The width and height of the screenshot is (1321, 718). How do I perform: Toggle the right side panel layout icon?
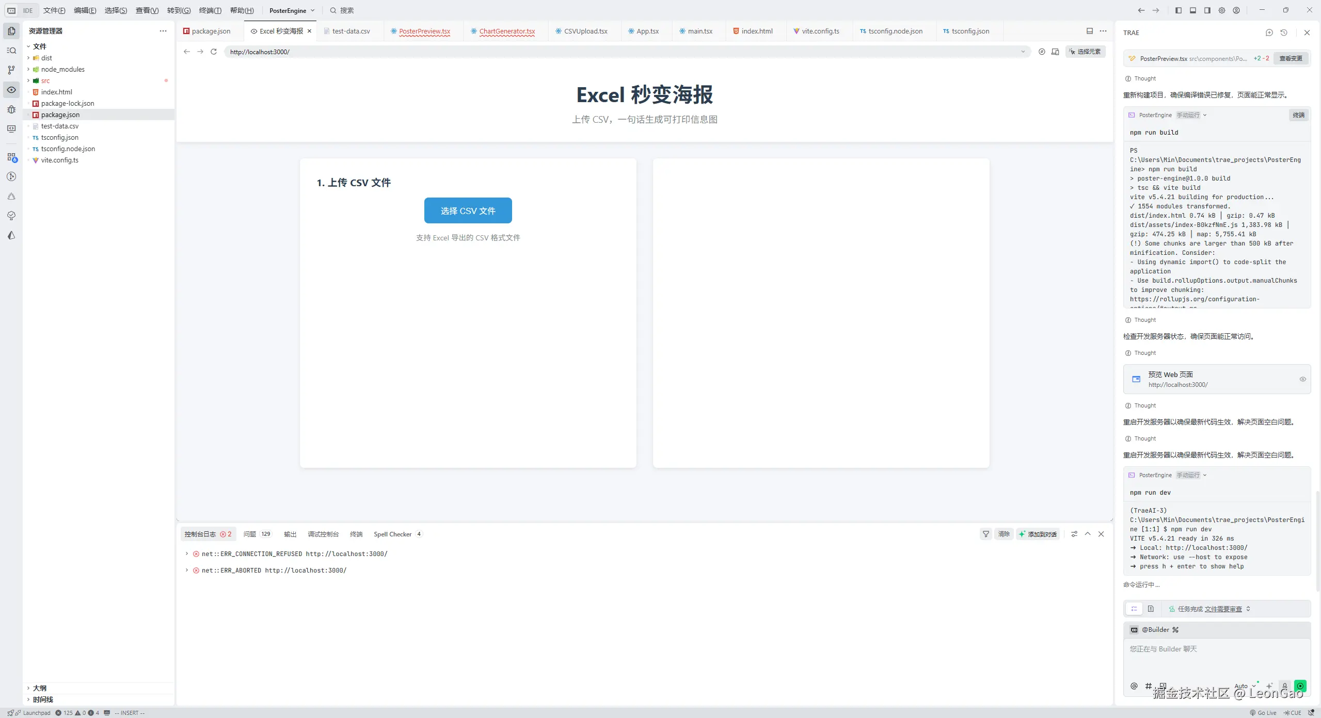coord(1207,10)
